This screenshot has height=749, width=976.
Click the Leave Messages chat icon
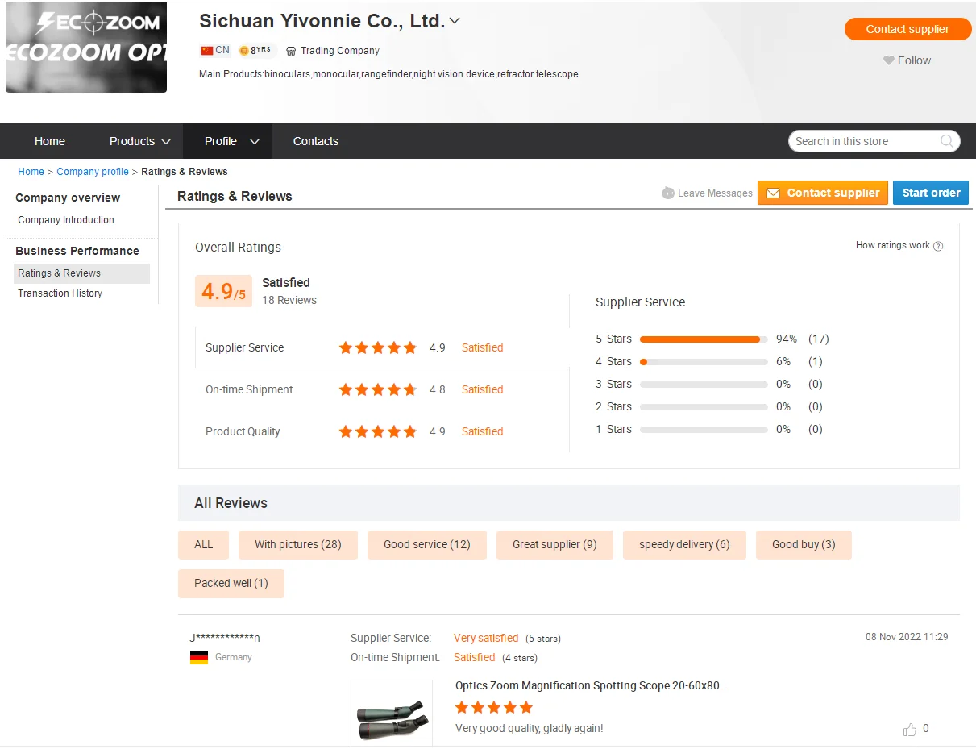point(668,193)
